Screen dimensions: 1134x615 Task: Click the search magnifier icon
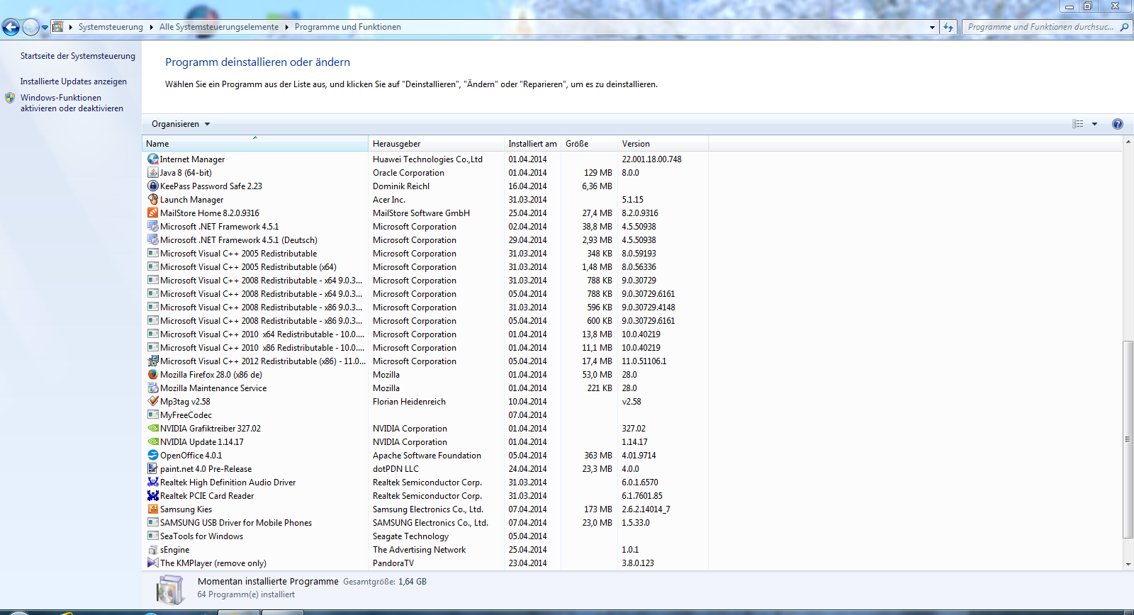pos(1124,28)
